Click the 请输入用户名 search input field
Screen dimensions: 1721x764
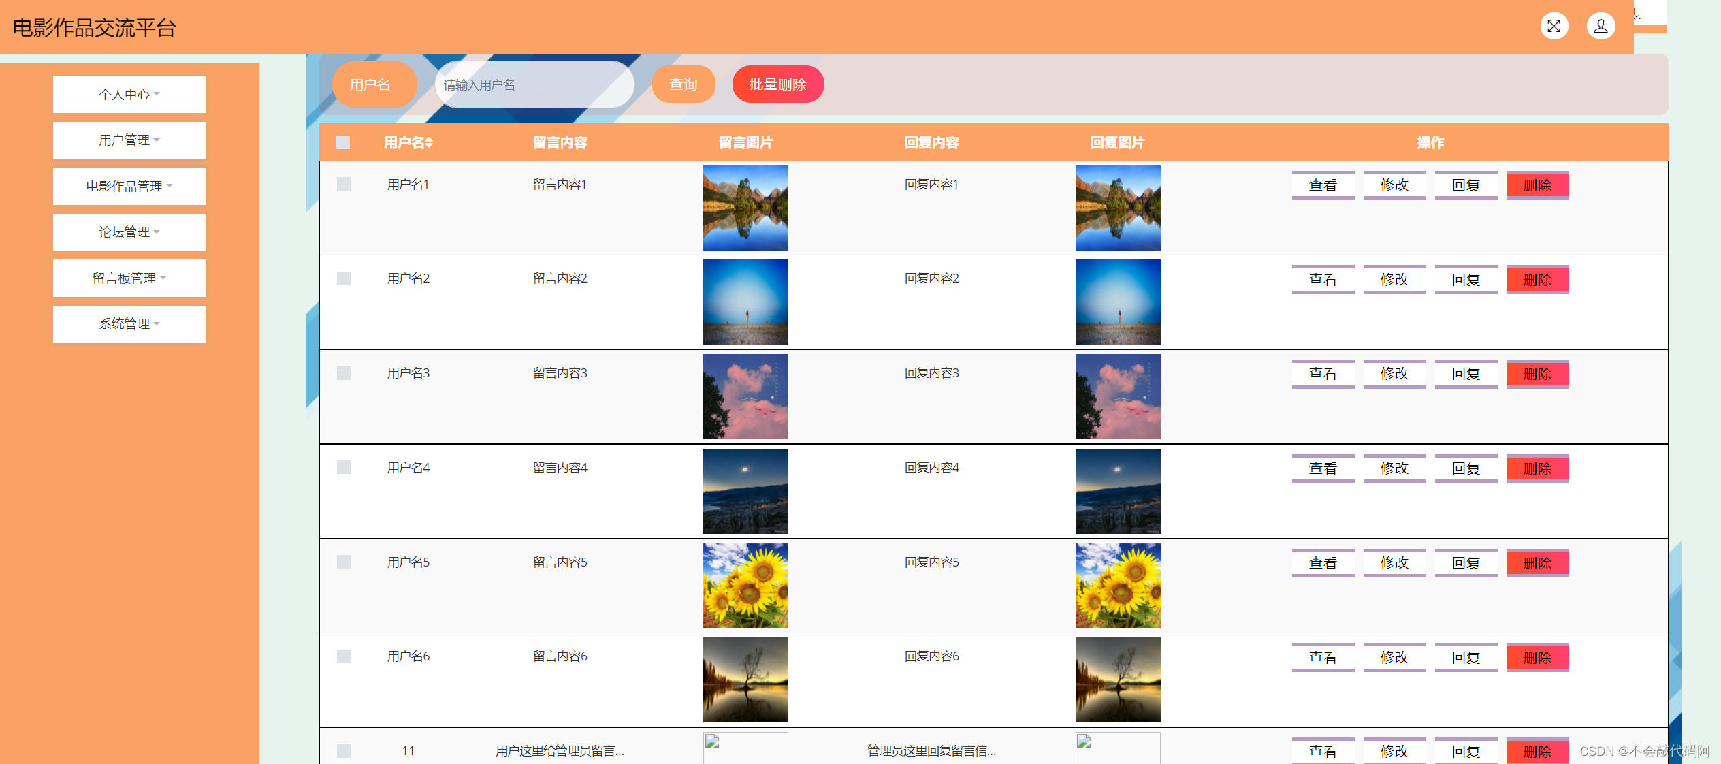[x=534, y=84]
